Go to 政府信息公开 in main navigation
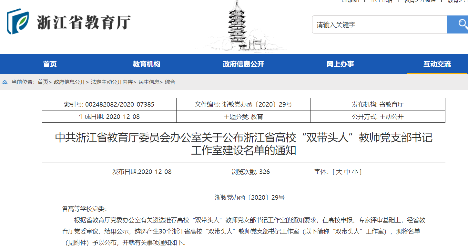Screen dimensions: 468x248 click(x=243, y=64)
